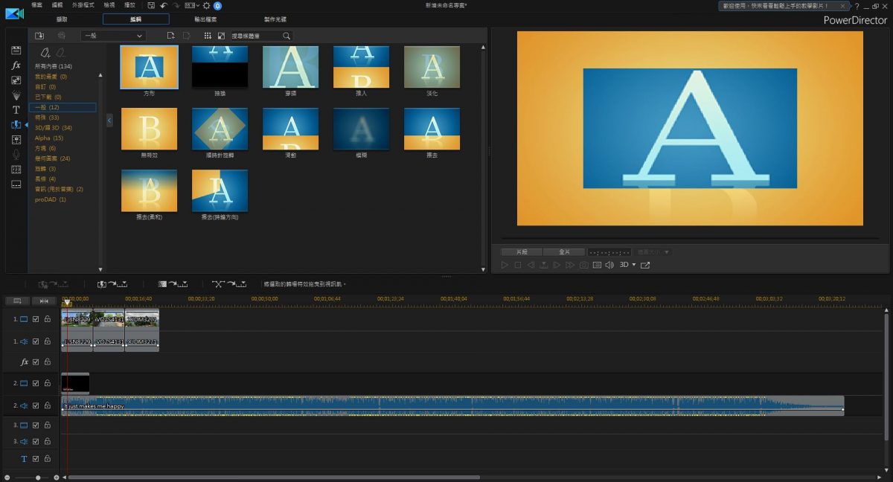Open the Particle Room in left sidebar
Screen dimensions: 893x482
[x=16, y=95]
